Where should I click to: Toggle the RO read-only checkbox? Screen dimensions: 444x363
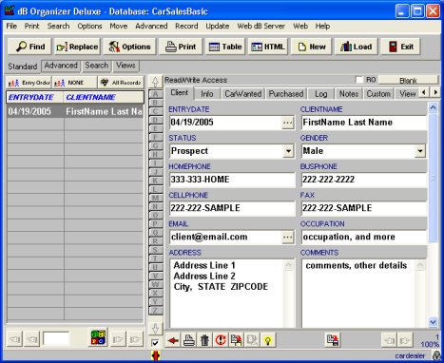click(359, 80)
